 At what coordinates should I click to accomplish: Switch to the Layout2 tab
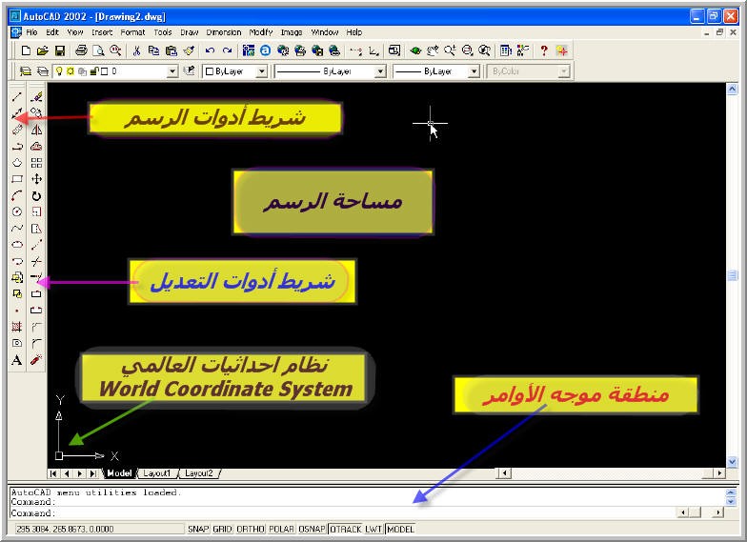(x=198, y=473)
